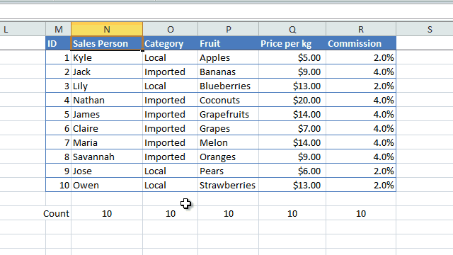Click the ID header cell
453x255 pixels.
(x=58, y=43)
